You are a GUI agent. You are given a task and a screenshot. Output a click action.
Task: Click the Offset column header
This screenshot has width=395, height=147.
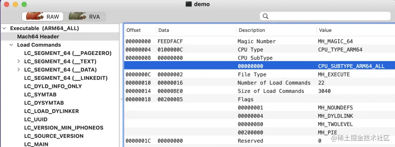pos(133,30)
